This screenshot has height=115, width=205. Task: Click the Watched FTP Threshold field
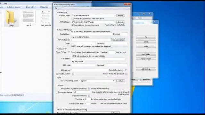click(112, 52)
